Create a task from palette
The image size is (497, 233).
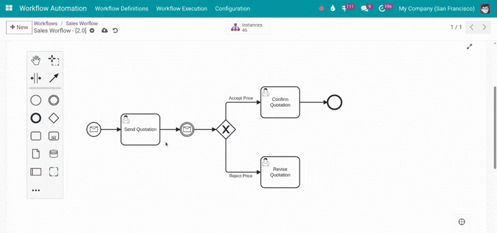[36, 137]
